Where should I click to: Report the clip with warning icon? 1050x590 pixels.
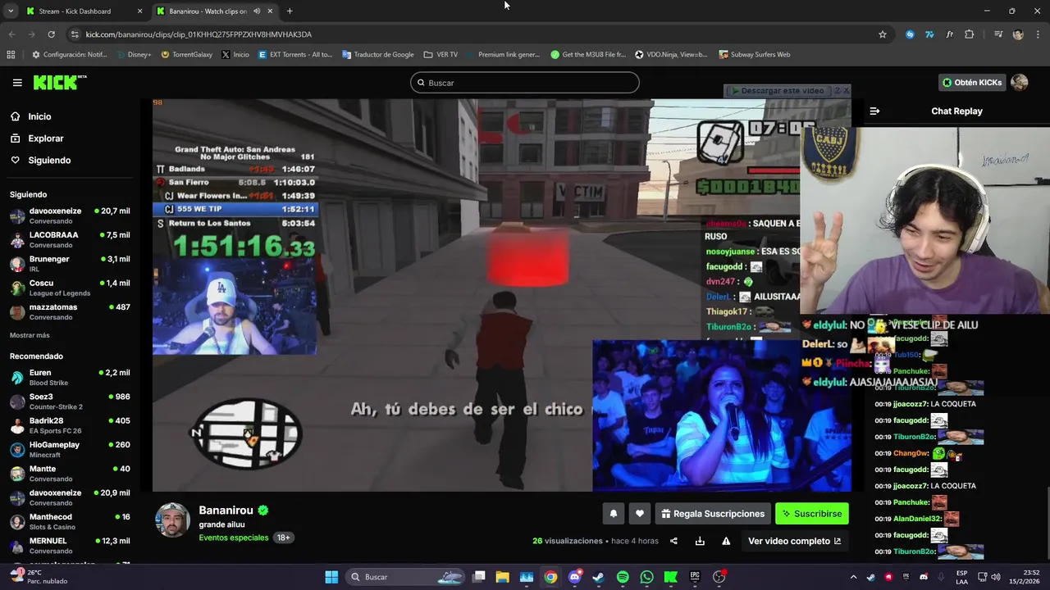tap(726, 541)
